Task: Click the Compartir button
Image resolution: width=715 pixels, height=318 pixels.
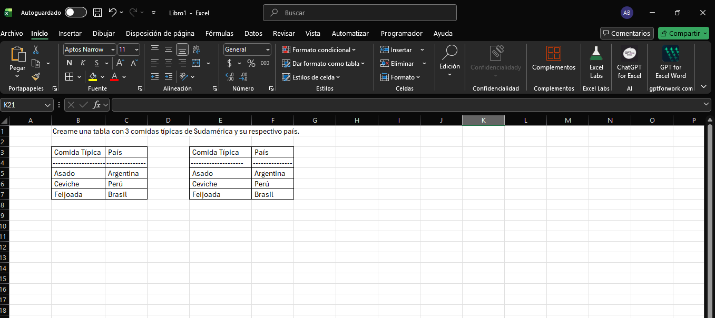Action: coord(683,33)
